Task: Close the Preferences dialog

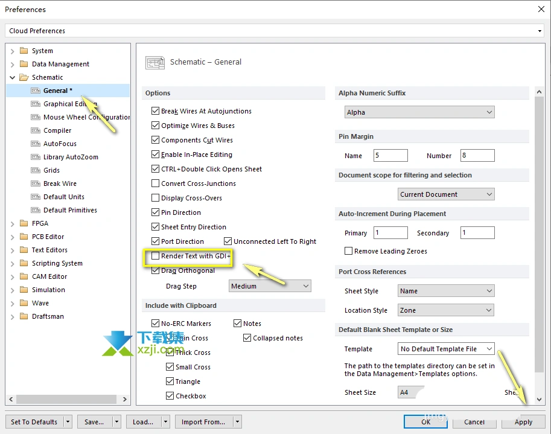Action: [x=541, y=9]
